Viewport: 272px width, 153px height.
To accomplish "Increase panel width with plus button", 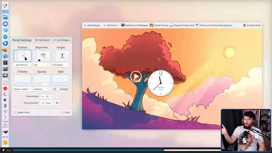I will pos(52,96).
